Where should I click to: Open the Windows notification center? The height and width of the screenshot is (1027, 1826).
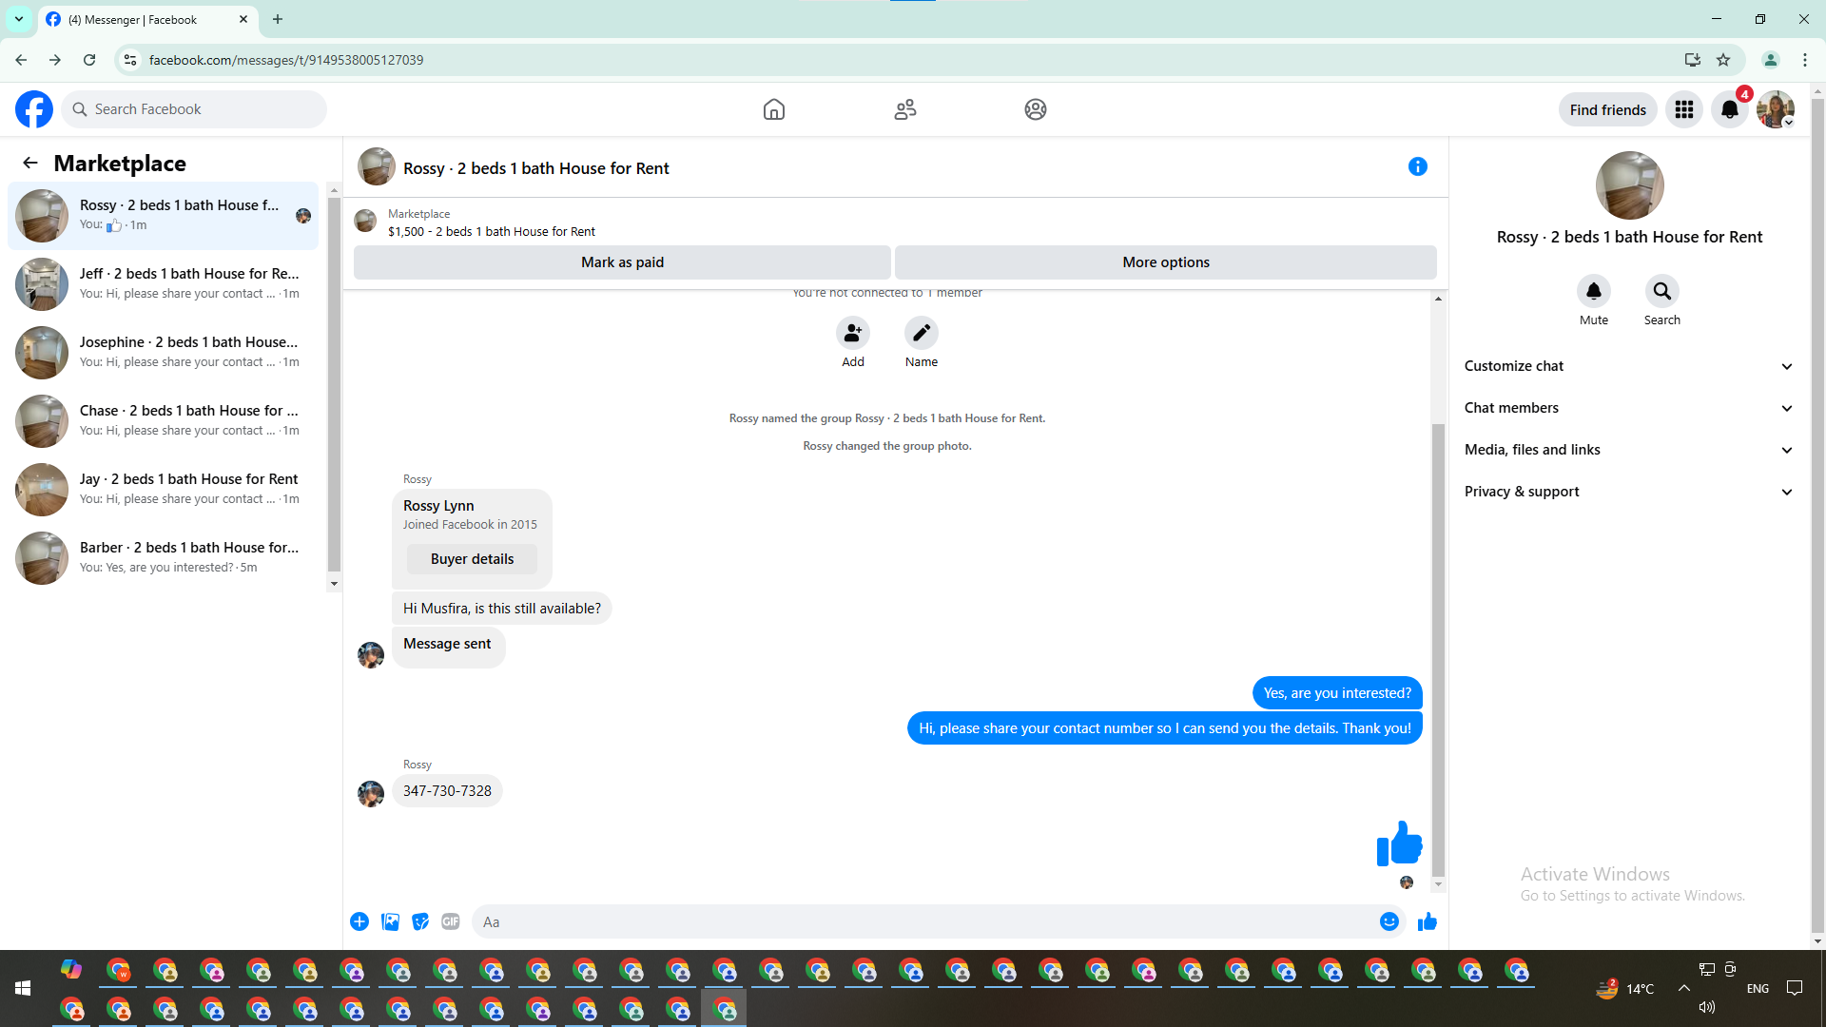(x=1795, y=989)
